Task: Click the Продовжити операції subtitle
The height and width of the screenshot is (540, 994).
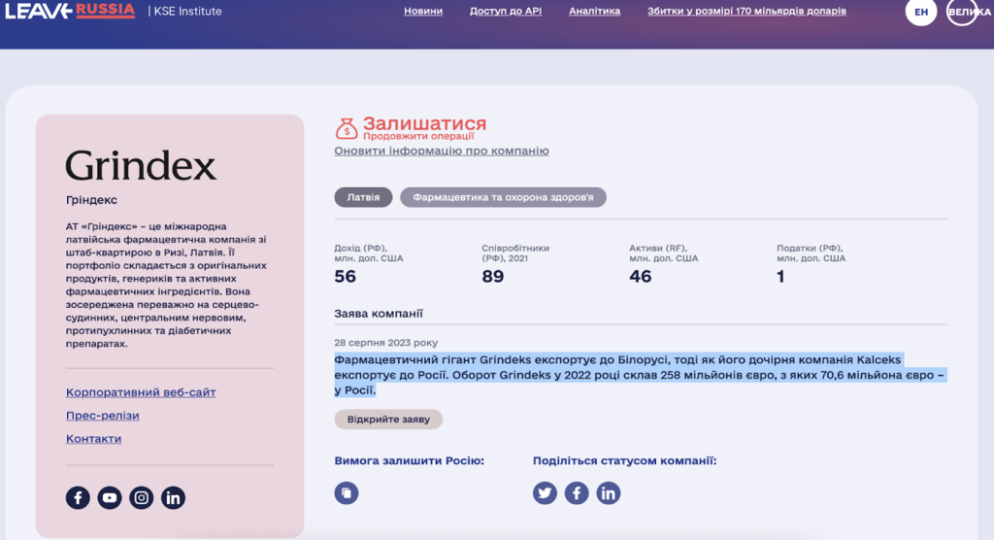Action: click(418, 136)
